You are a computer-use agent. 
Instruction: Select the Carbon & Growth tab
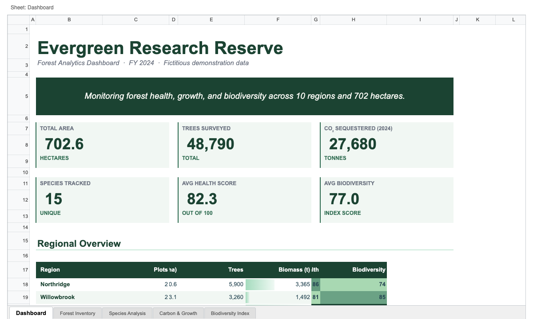click(x=178, y=313)
